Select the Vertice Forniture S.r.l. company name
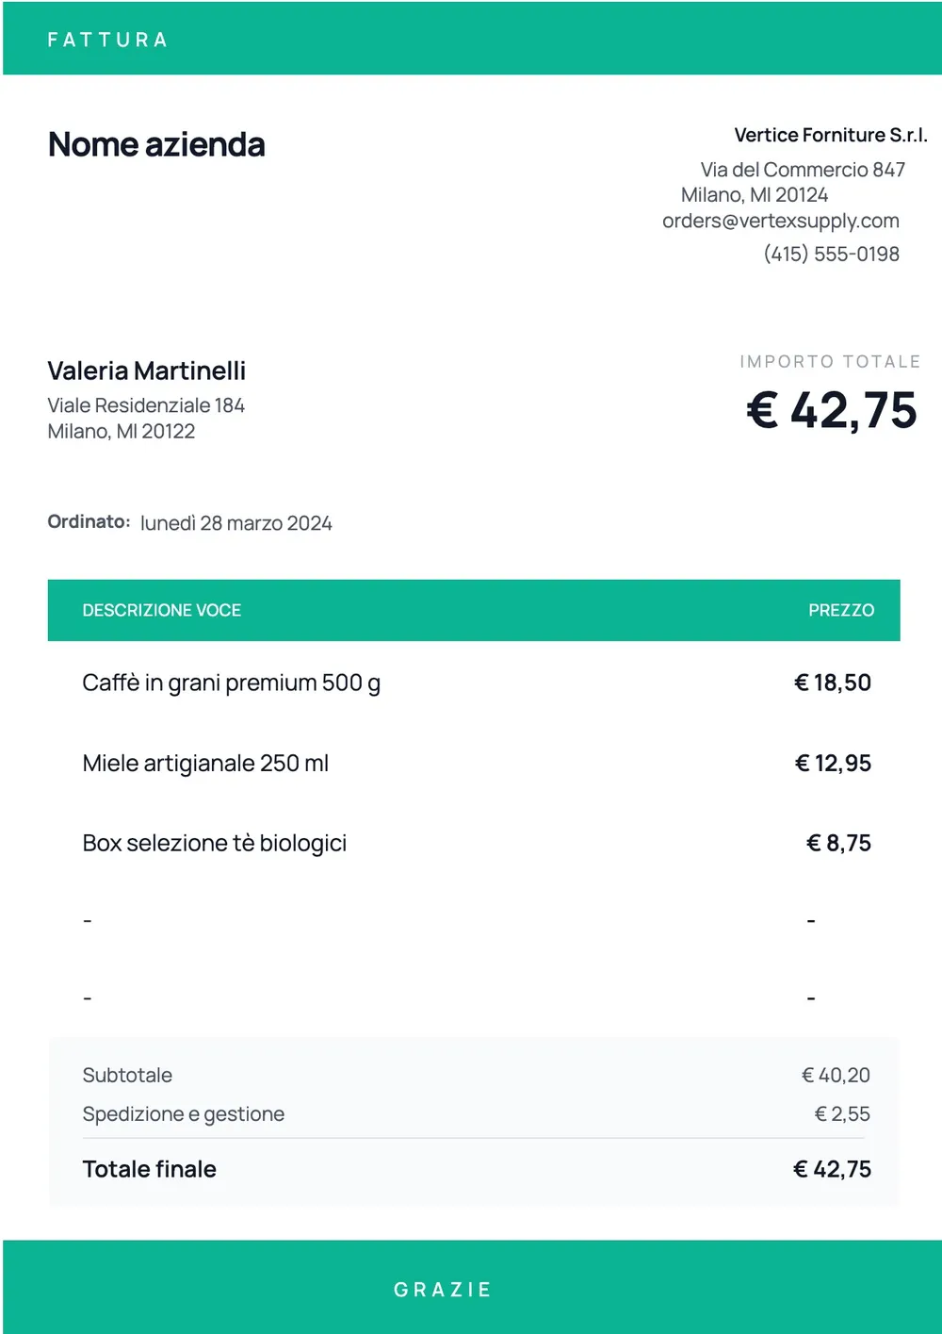The height and width of the screenshot is (1334, 942). click(x=831, y=135)
